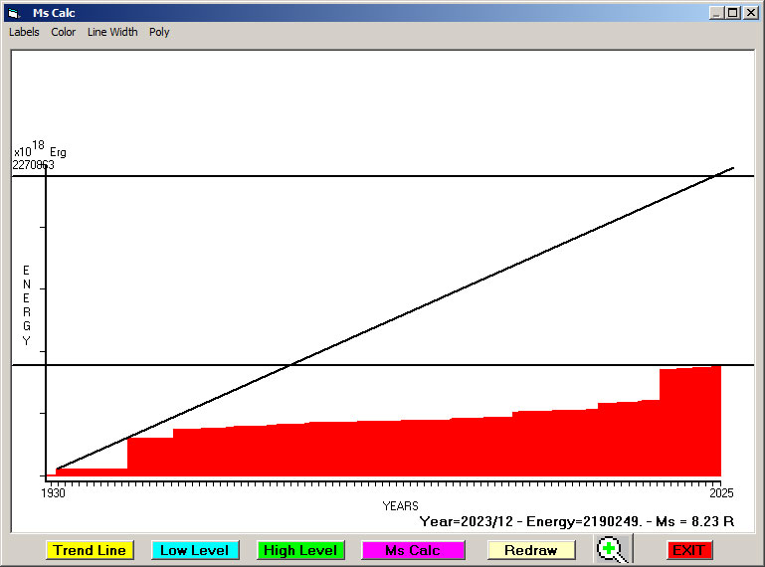Click the magnifier zoom-in icon
The width and height of the screenshot is (765, 567).
[x=612, y=549]
